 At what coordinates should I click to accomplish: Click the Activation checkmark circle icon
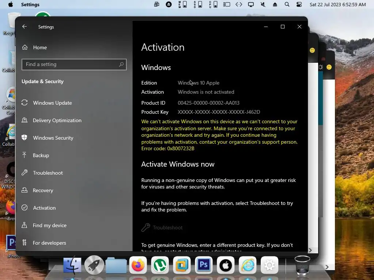click(24, 207)
